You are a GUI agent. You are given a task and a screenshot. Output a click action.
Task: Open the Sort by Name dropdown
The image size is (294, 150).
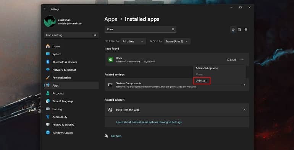177,41
